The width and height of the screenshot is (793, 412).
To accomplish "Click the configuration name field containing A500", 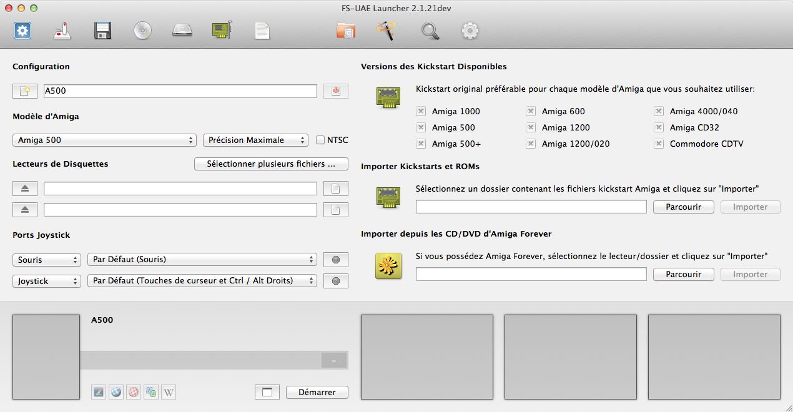I will [180, 91].
